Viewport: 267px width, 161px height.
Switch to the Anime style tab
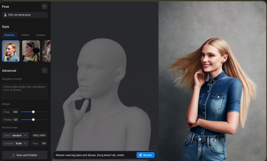point(25,35)
